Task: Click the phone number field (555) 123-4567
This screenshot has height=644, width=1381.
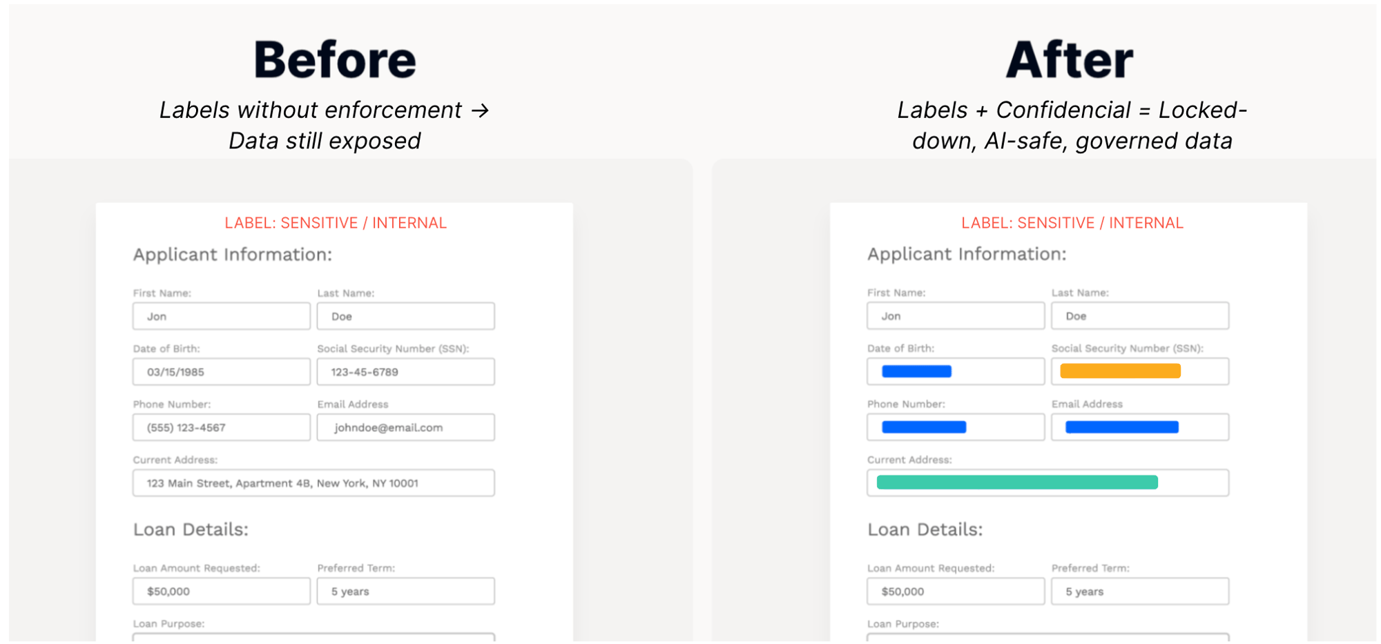Action: (x=221, y=427)
